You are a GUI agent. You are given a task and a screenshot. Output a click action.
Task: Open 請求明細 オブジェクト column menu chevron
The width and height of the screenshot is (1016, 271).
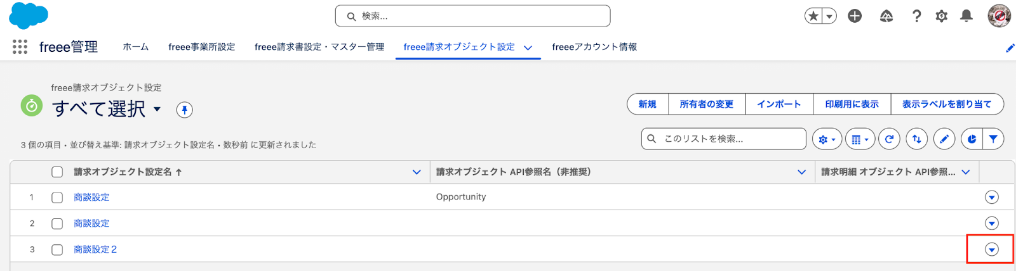coord(966,172)
